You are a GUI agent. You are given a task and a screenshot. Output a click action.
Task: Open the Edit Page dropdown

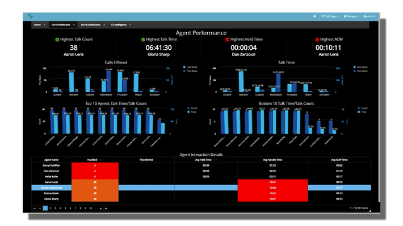[x=330, y=16]
